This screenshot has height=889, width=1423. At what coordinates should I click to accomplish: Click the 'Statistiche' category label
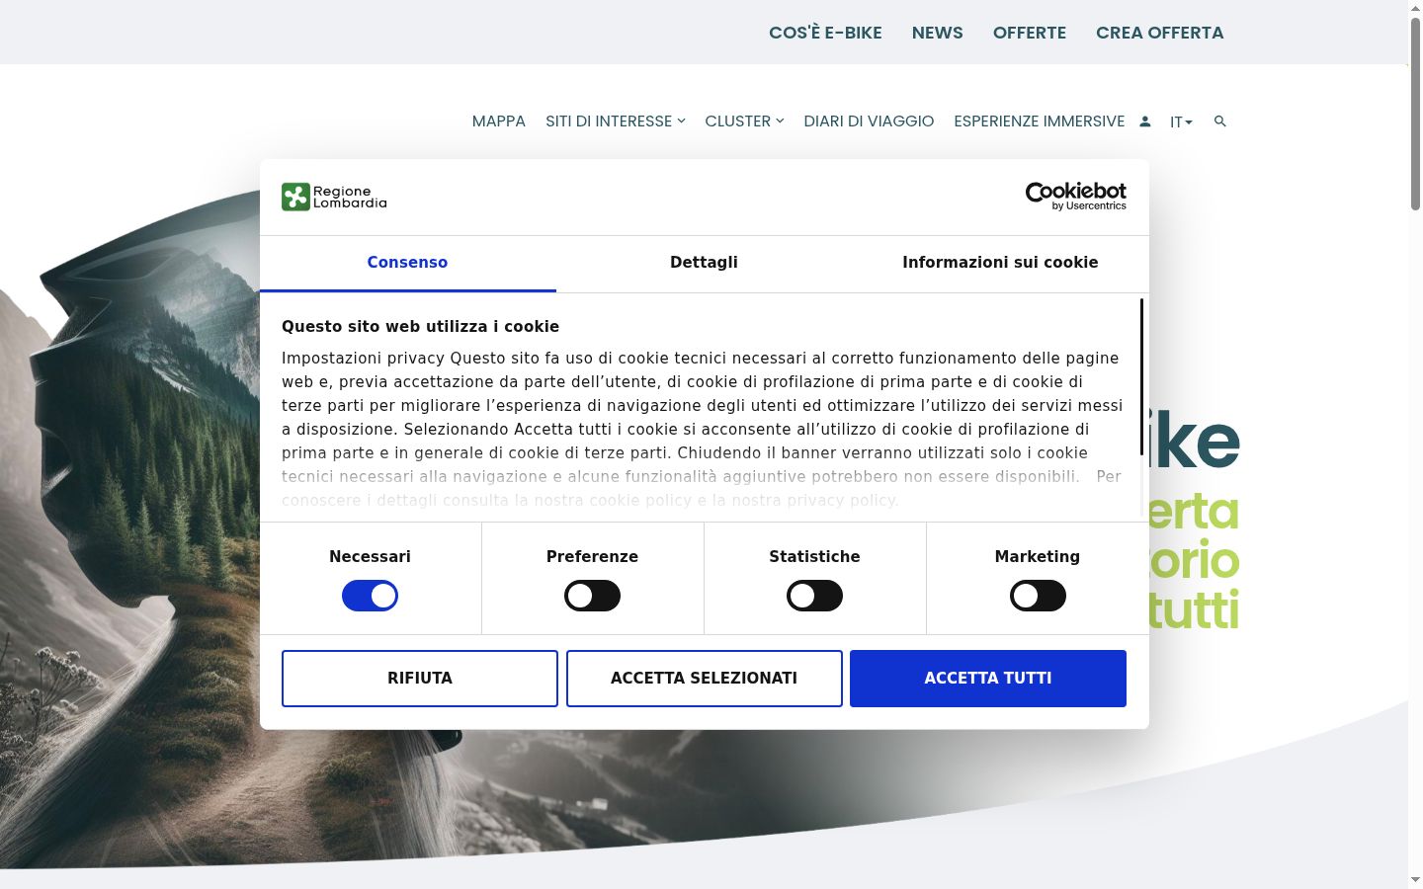click(x=814, y=557)
